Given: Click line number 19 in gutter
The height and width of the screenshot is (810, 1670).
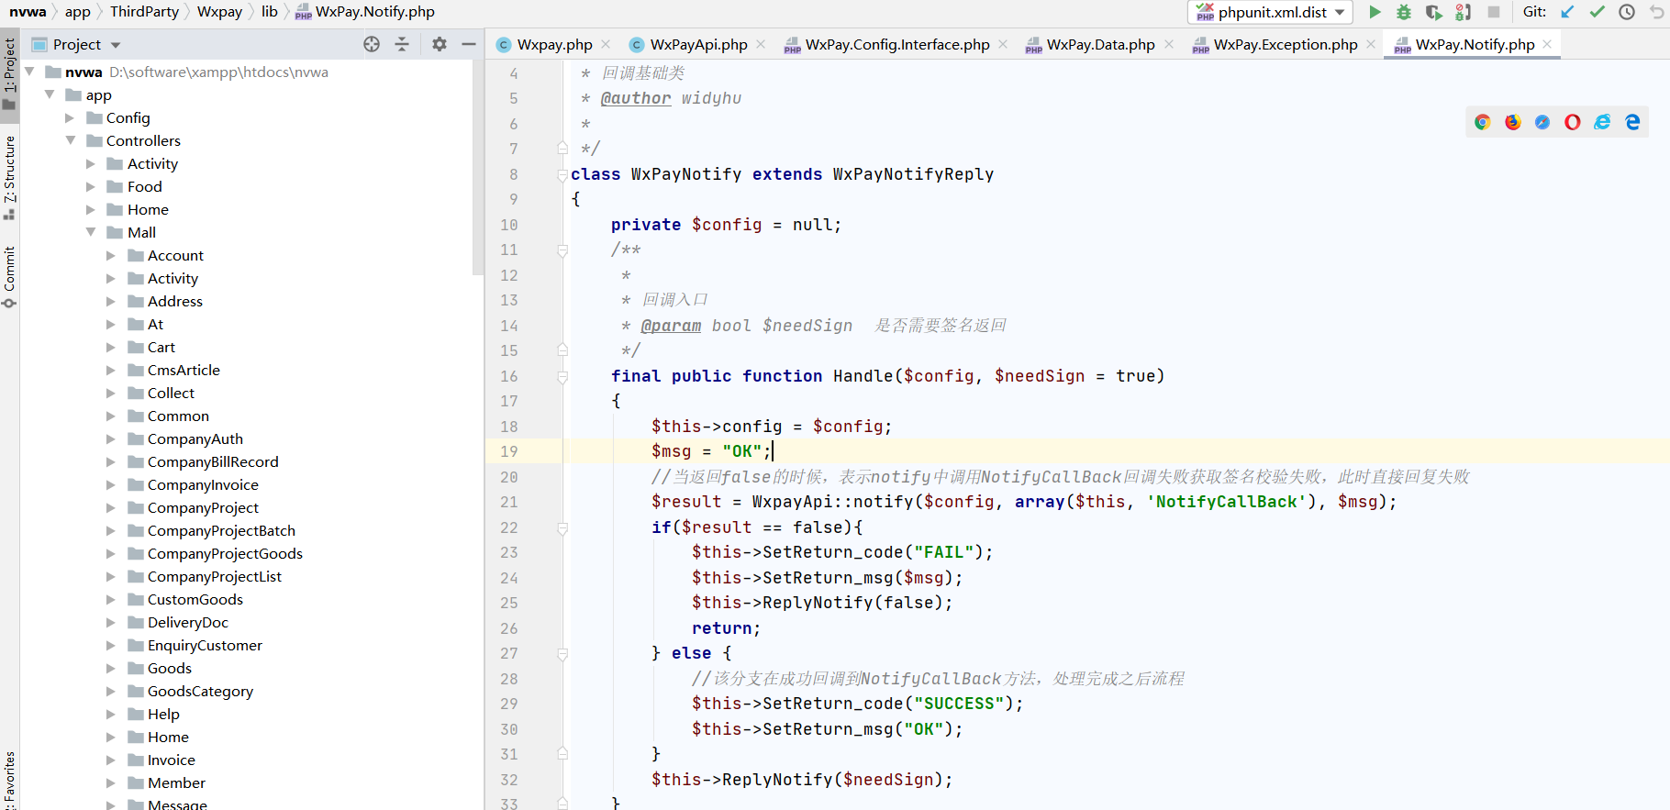Looking at the screenshot, I should (x=509, y=451).
